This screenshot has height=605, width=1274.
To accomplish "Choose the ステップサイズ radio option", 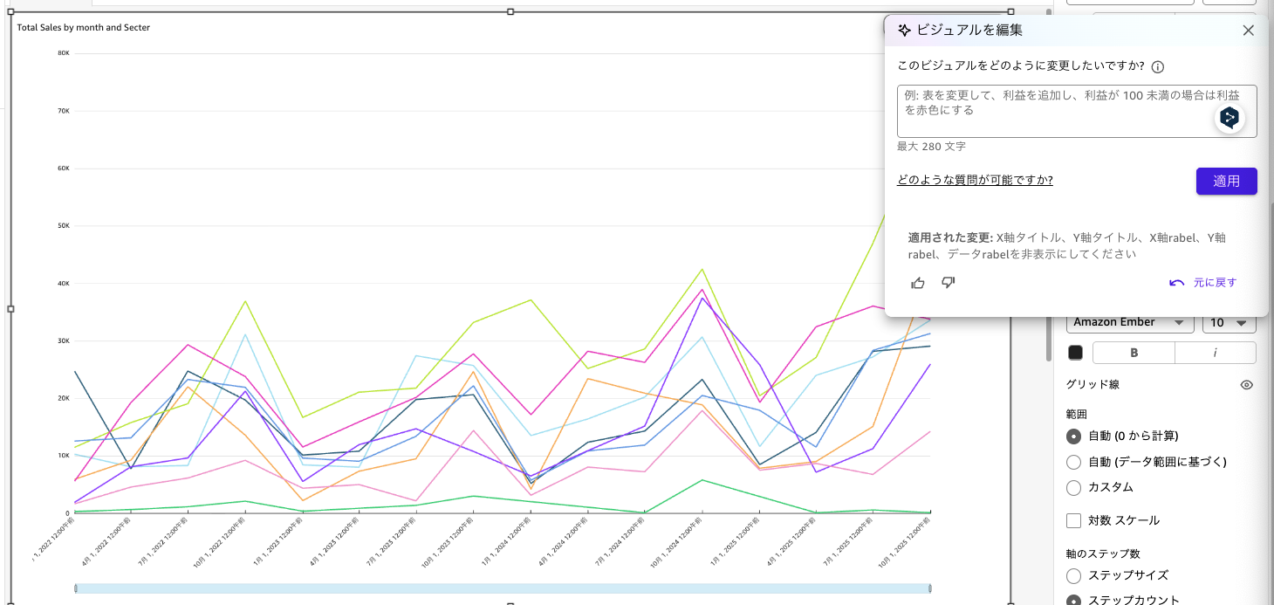I will pyautogui.click(x=1074, y=575).
